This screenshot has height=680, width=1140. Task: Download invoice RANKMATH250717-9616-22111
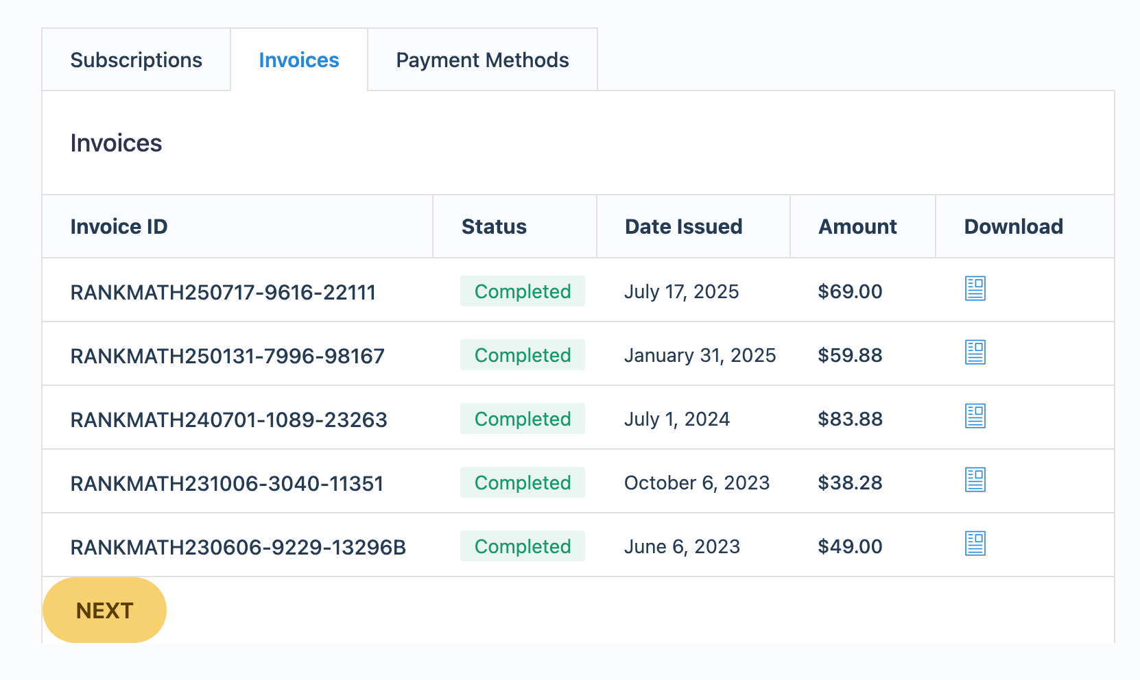(x=975, y=289)
